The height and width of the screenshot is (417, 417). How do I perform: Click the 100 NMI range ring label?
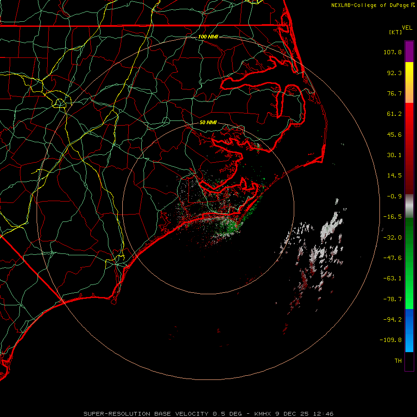coord(208,37)
